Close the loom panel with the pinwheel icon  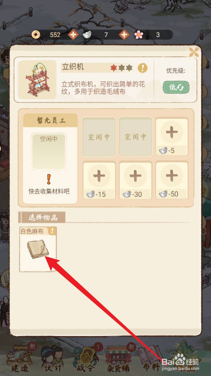(x=194, y=52)
